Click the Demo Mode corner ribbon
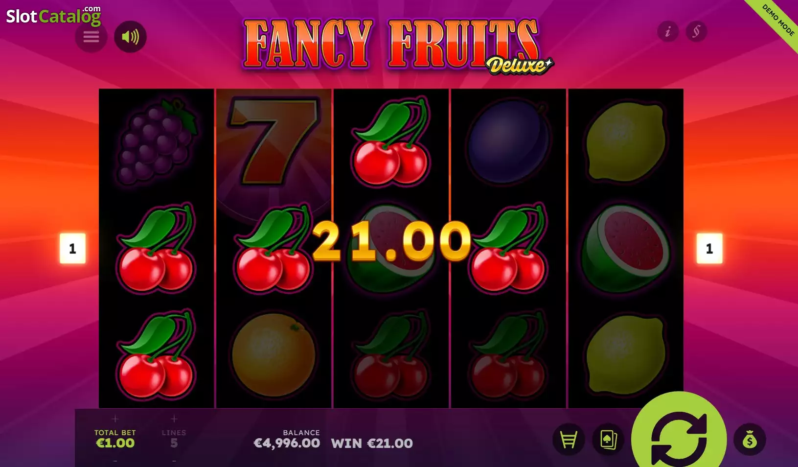This screenshot has height=467, width=798. (777, 21)
